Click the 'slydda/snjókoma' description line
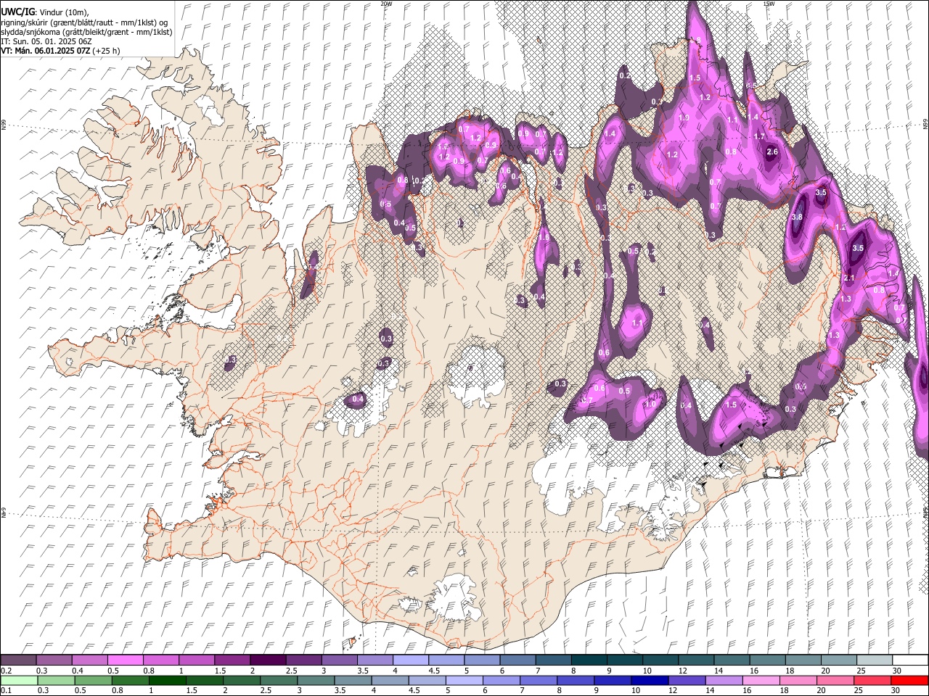Viewport: 929px width, 696px height. 86,32
